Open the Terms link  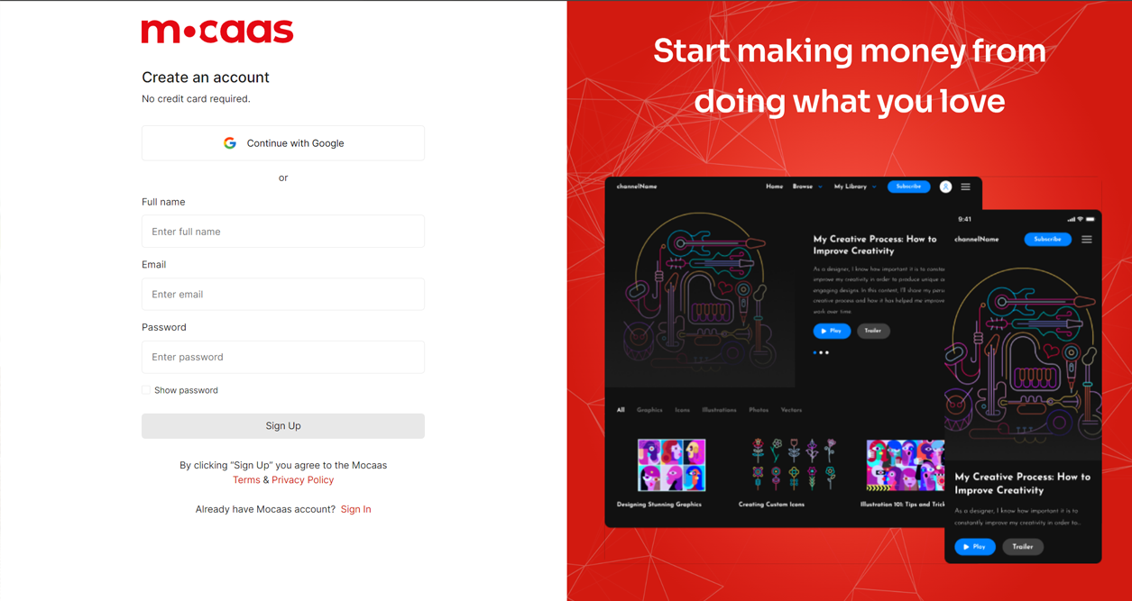click(246, 480)
